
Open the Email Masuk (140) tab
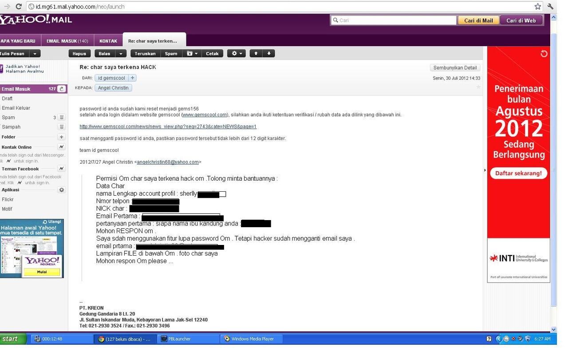[x=67, y=41]
